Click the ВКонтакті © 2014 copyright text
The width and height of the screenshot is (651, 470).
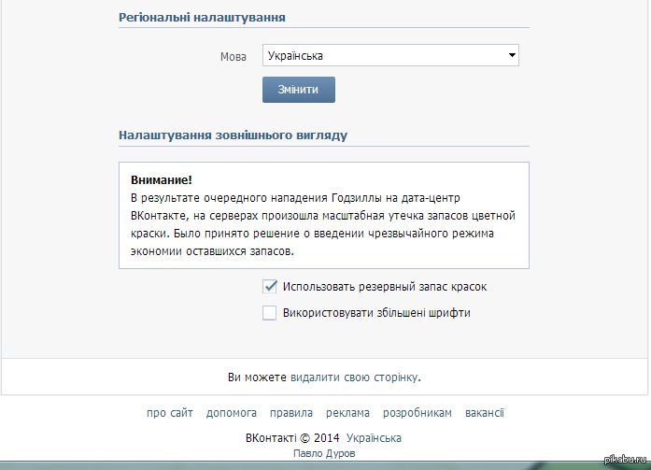(290, 438)
